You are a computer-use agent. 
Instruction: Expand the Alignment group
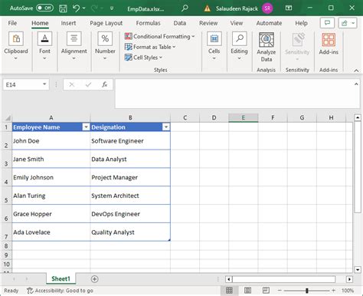[x=74, y=46]
